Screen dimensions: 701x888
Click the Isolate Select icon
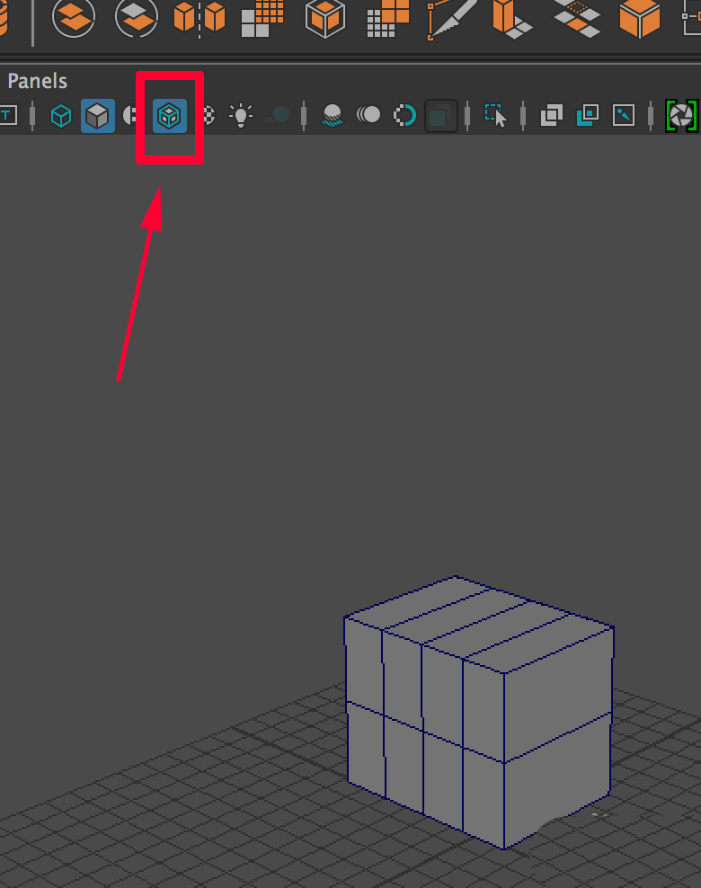coord(495,116)
